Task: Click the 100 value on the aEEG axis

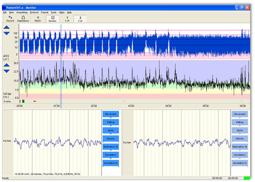Action: click(16, 33)
